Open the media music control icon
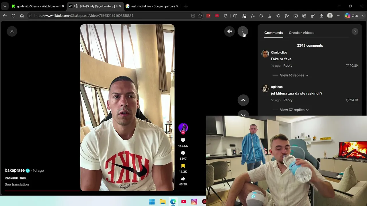The width and height of the screenshot is (367, 206). [x=244, y=16]
